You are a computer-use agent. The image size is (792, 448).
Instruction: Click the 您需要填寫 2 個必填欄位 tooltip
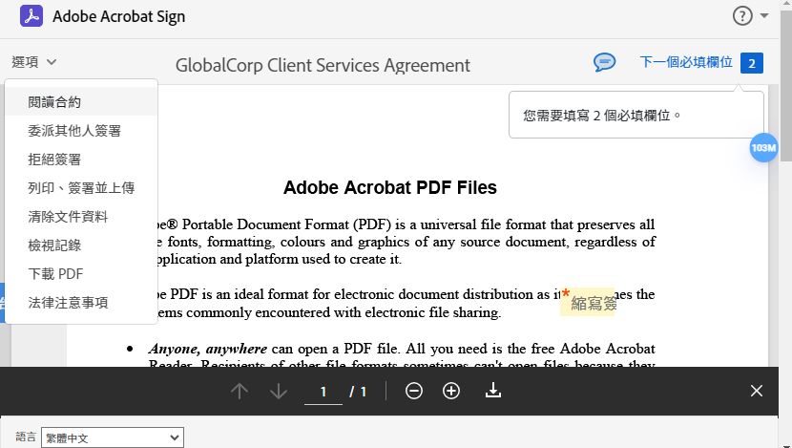[x=636, y=115]
